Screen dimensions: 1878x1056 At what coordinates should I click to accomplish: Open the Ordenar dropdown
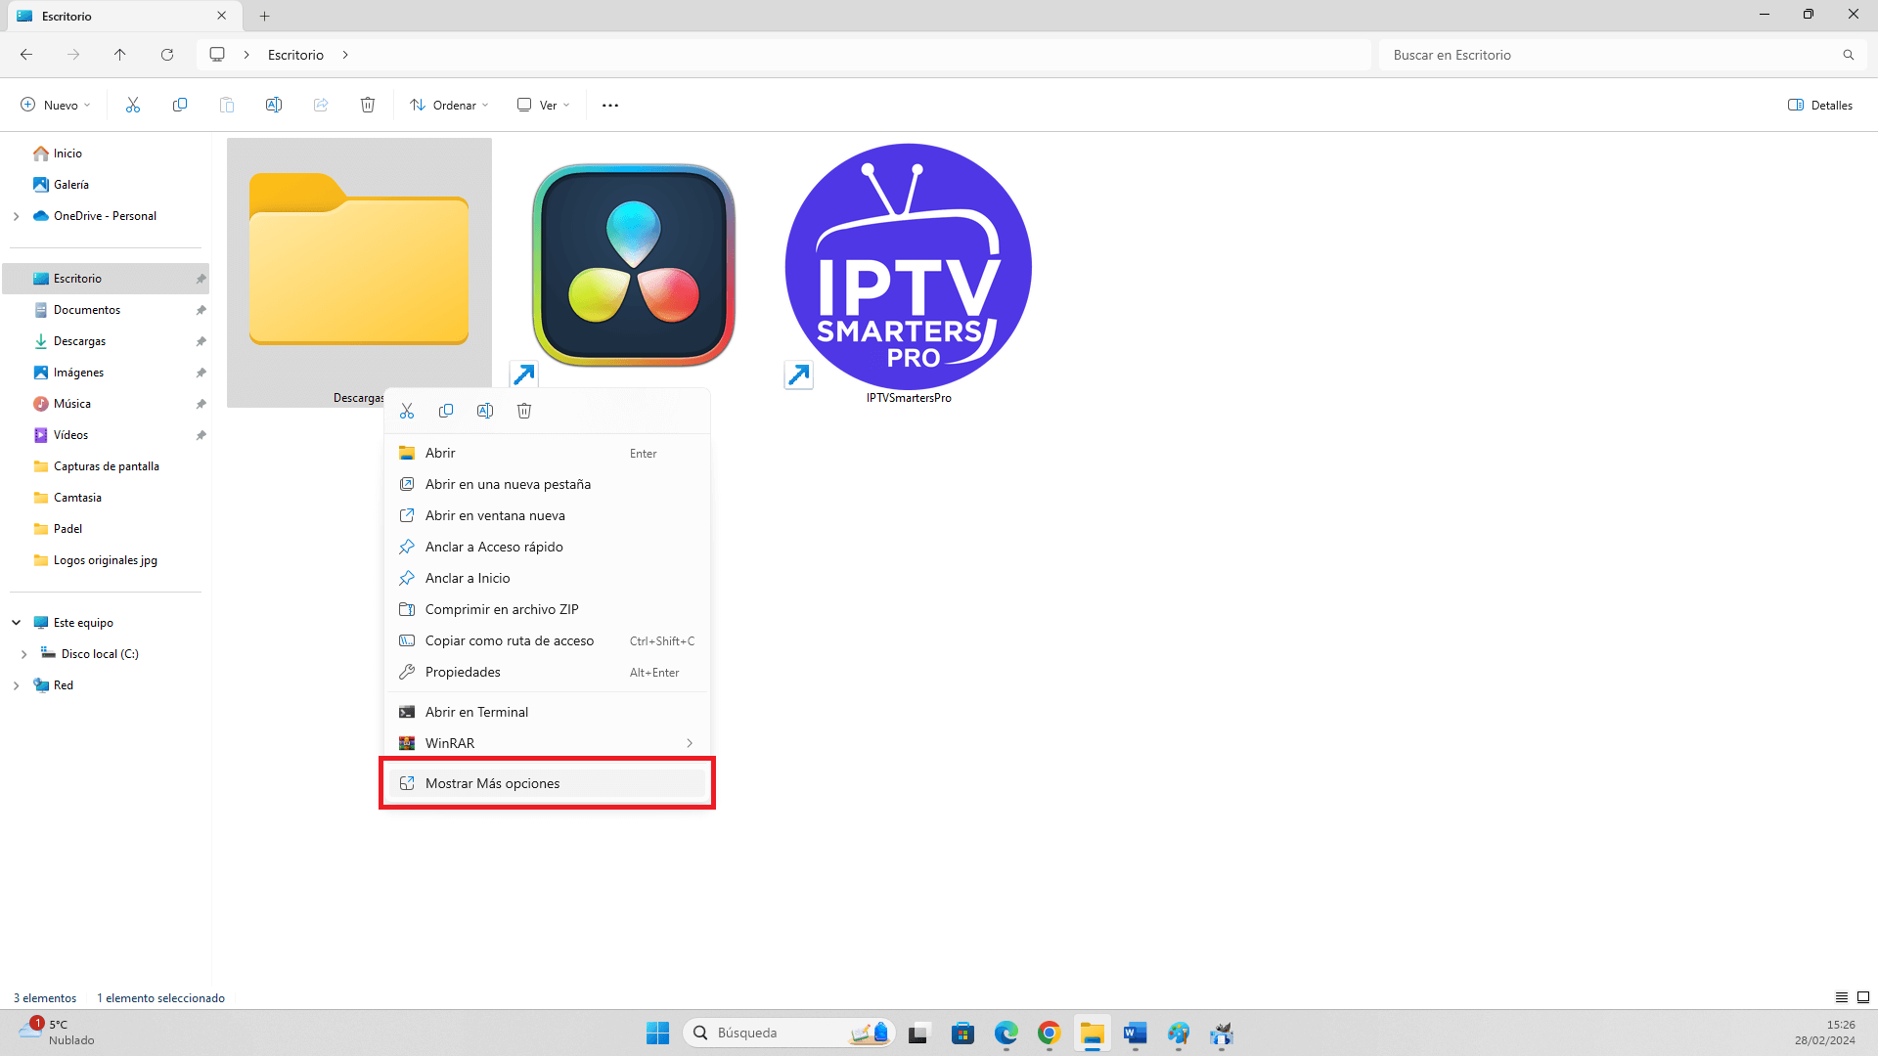pyautogui.click(x=449, y=105)
